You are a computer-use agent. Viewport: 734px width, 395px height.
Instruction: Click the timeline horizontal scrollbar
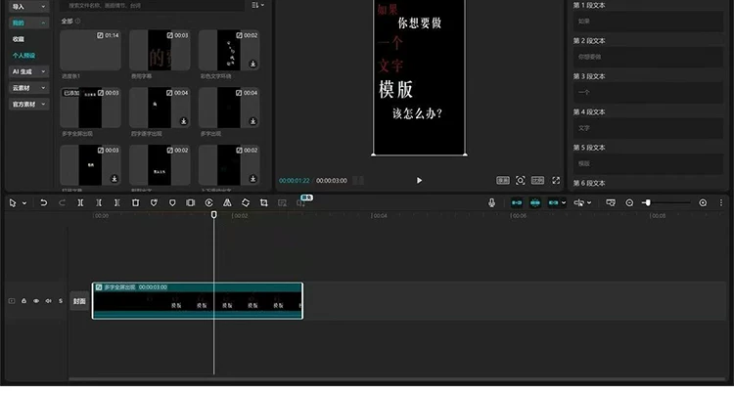(x=397, y=379)
